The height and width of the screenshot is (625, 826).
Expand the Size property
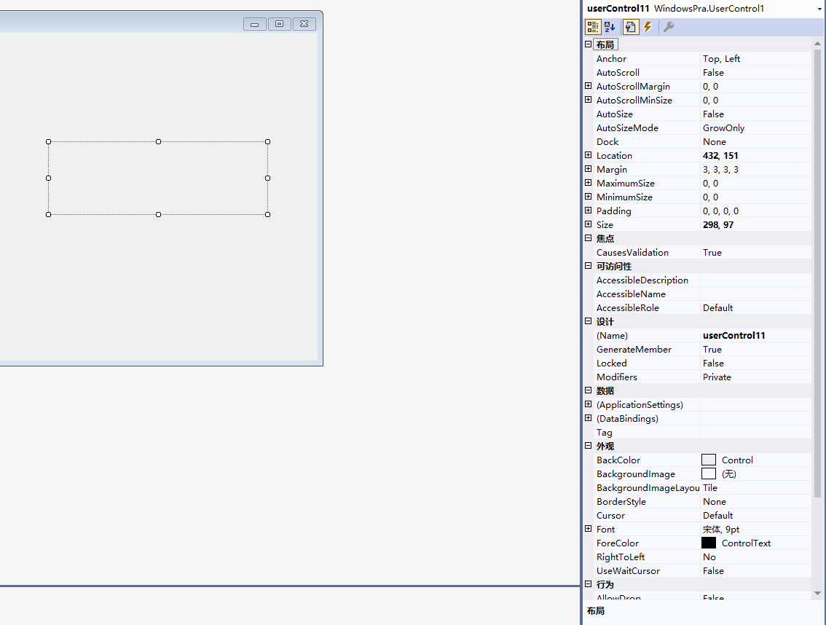point(589,224)
